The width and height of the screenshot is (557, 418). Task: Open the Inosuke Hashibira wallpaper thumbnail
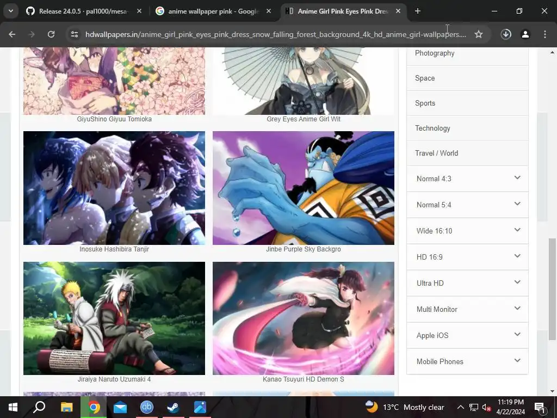114,188
